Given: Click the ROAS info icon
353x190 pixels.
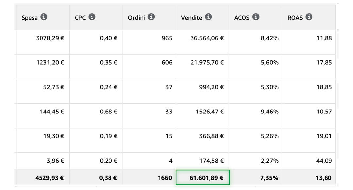Looking at the screenshot, I should tap(309, 17).
